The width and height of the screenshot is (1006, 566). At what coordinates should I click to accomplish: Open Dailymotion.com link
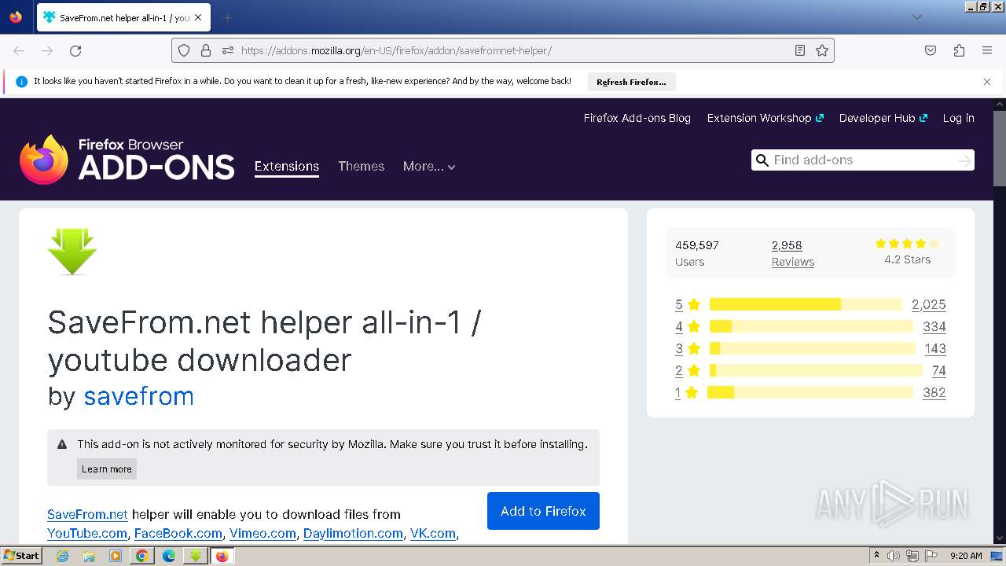[x=353, y=533]
